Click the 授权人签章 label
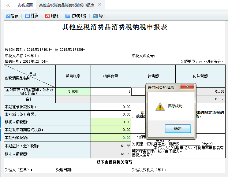The height and width of the screenshot is (177, 228). [x=142, y=155]
